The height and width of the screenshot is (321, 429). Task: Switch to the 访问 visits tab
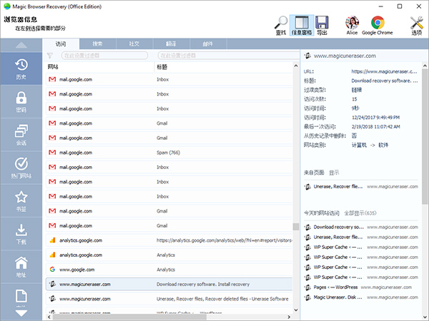61,44
